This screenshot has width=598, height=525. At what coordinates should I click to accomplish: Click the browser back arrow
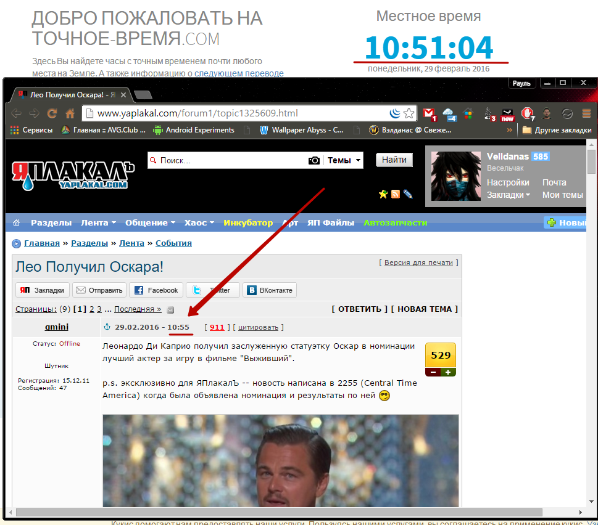tap(16, 113)
